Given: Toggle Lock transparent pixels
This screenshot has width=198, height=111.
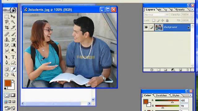Looking at the screenshot, I should pos(153,20).
